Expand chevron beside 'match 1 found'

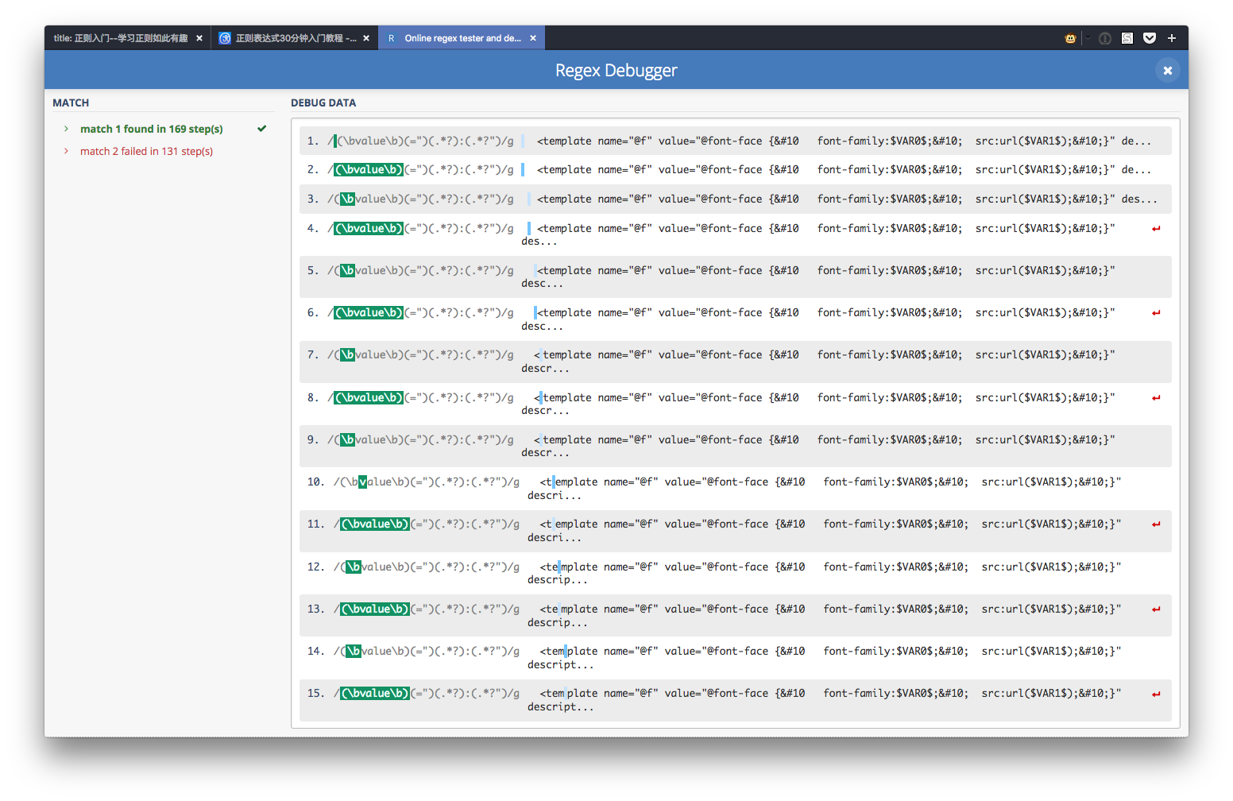[66, 129]
